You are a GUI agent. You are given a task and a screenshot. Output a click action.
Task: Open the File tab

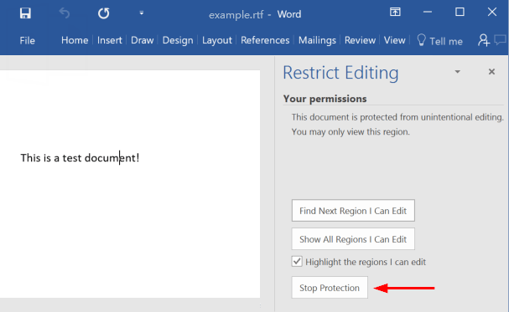28,40
